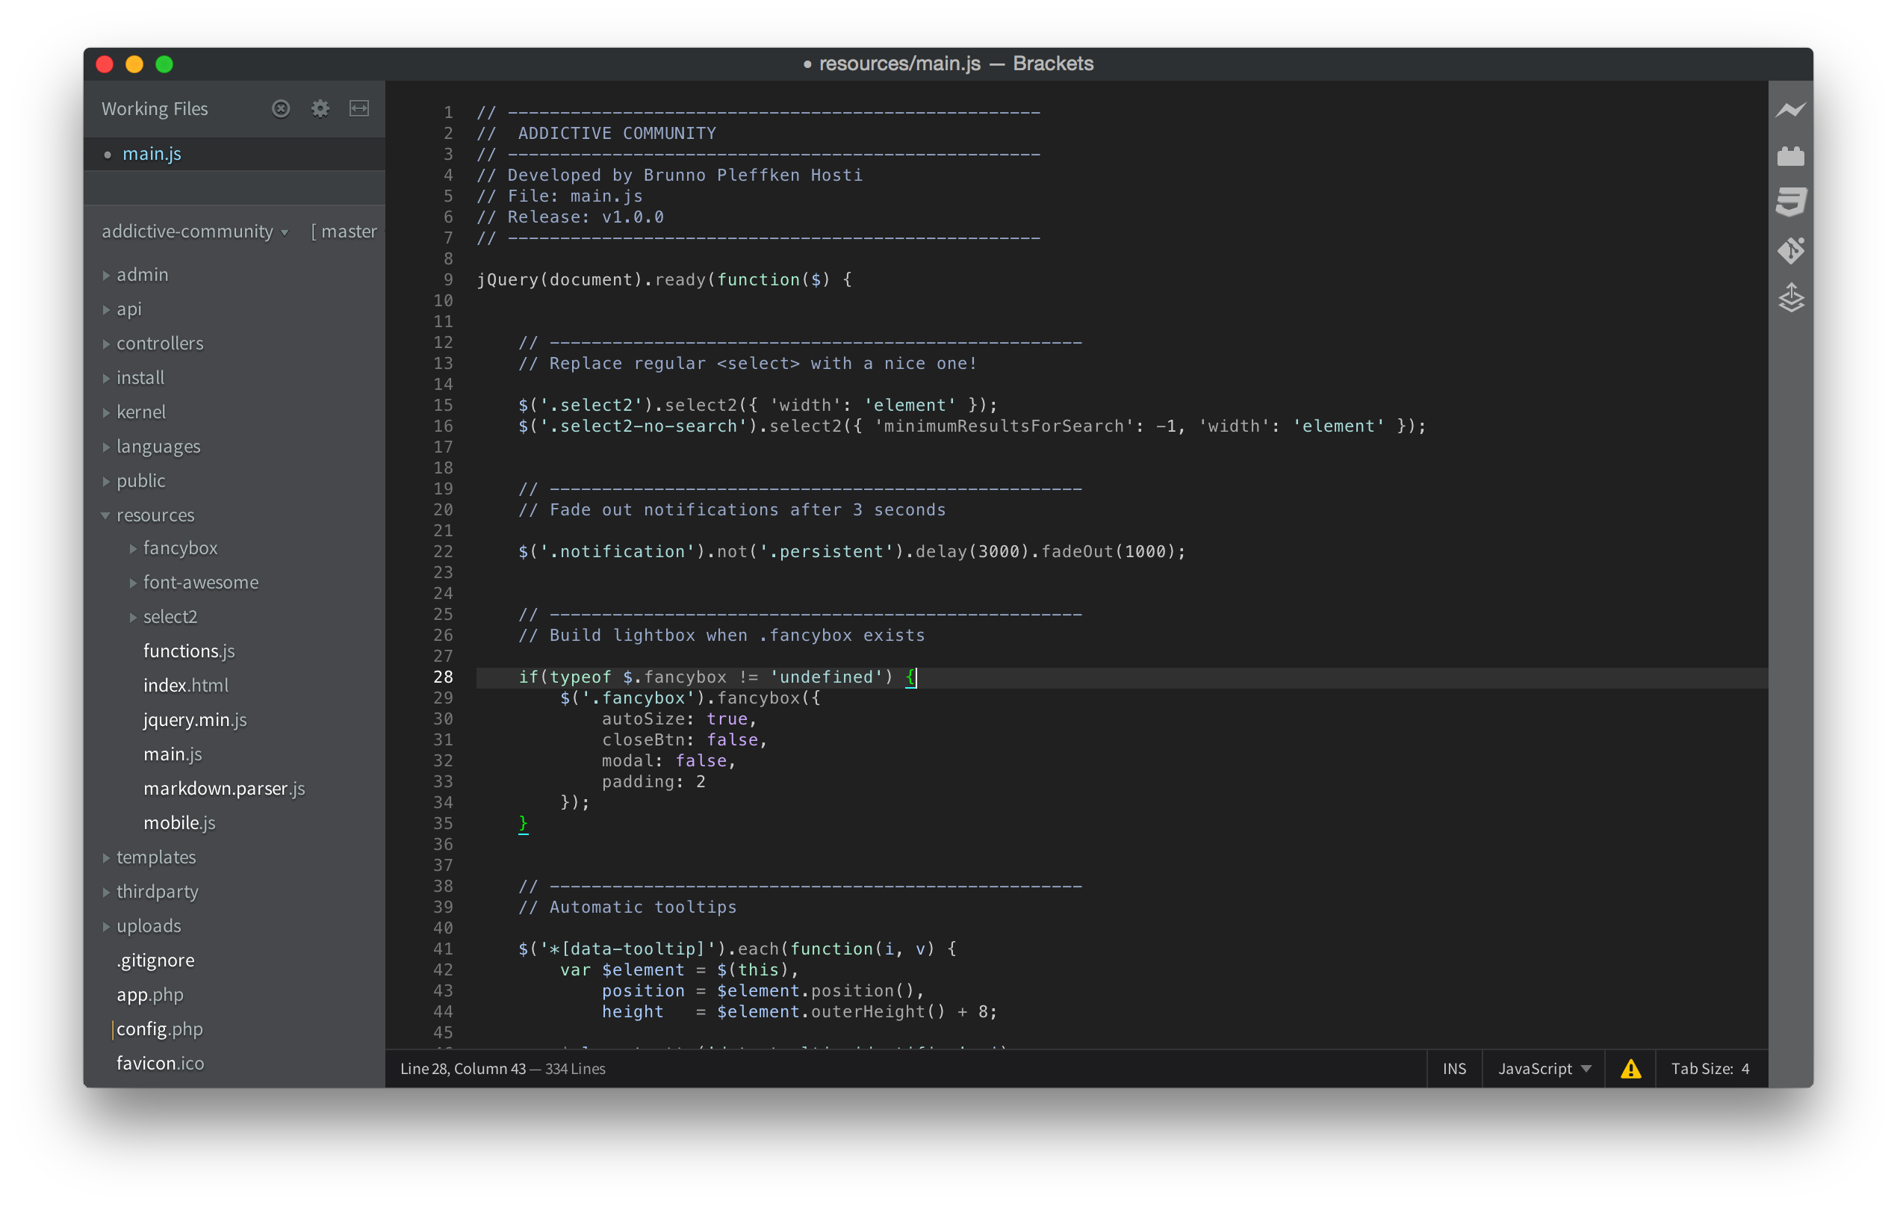Open the Extension Manager brick icon
The image size is (1897, 1207).
[x=1790, y=156]
